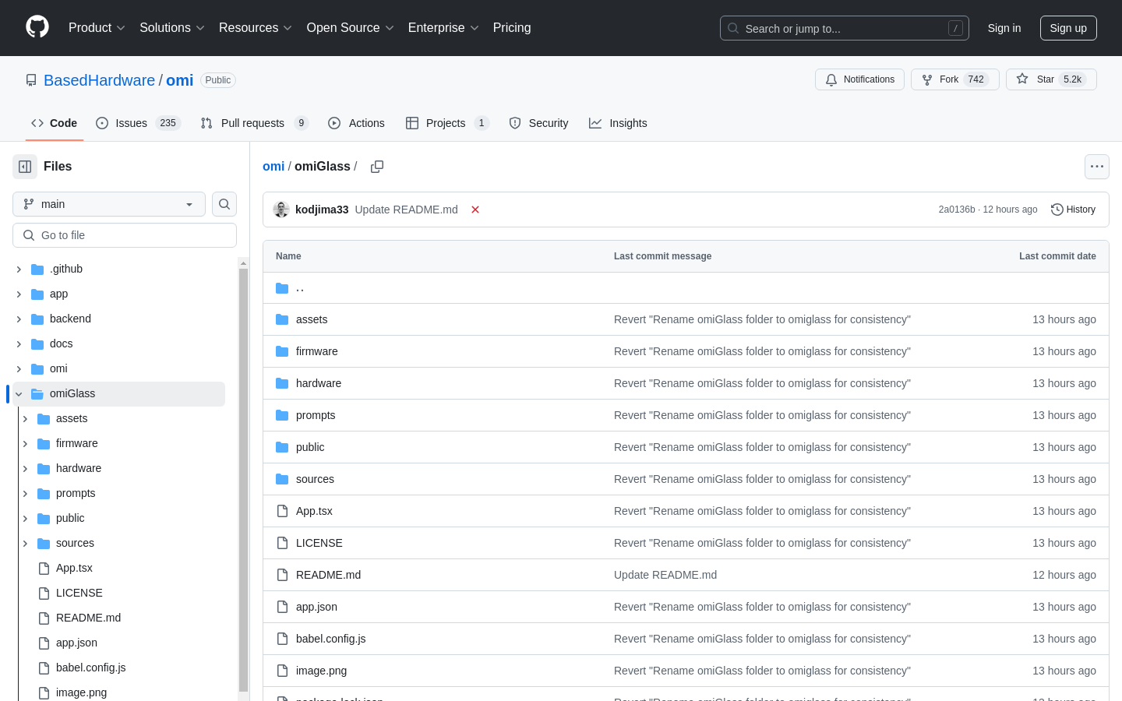Click the firmware folder icon in the table
This screenshot has height=701, width=1122.
point(282,351)
